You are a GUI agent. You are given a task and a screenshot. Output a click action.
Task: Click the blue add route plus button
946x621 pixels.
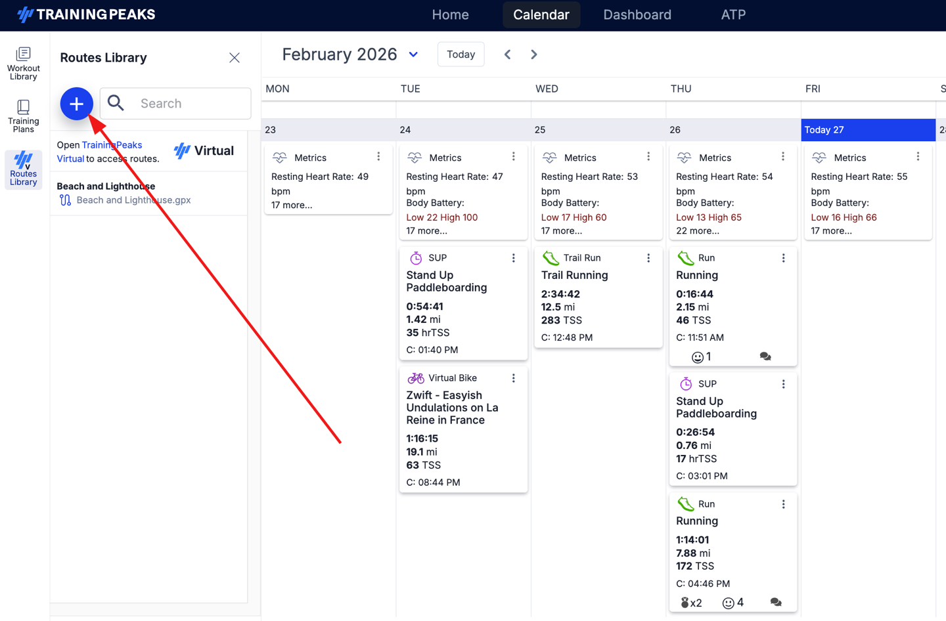click(x=76, y=104)
